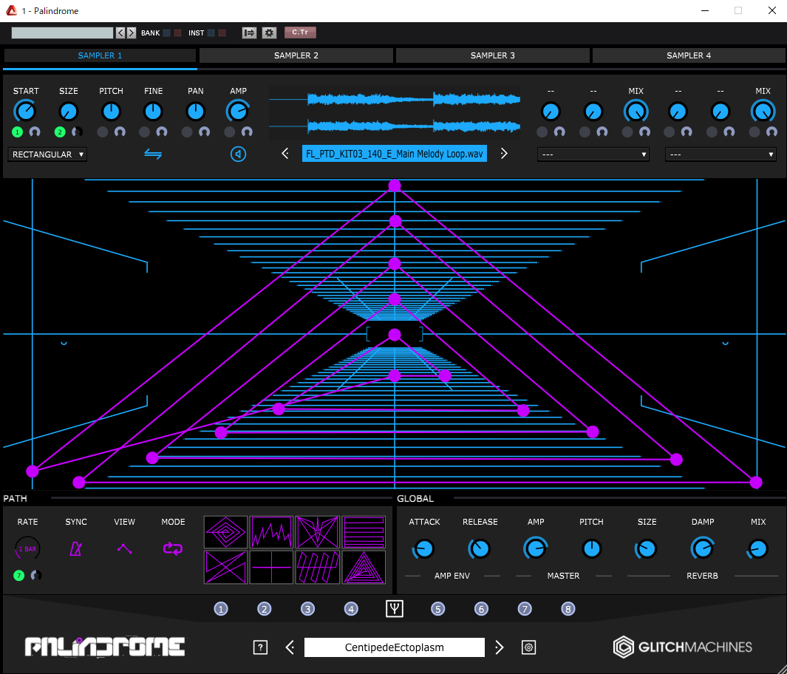Load the next sample file
Image resolution: width=787 pixels, height=674 pixels.
pyautogui.click(x=504, y=154)
